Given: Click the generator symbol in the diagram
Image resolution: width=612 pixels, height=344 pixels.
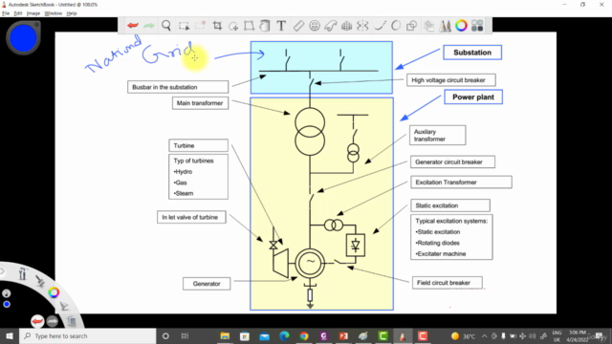Looking at the screenshot, I should point(310,263).
